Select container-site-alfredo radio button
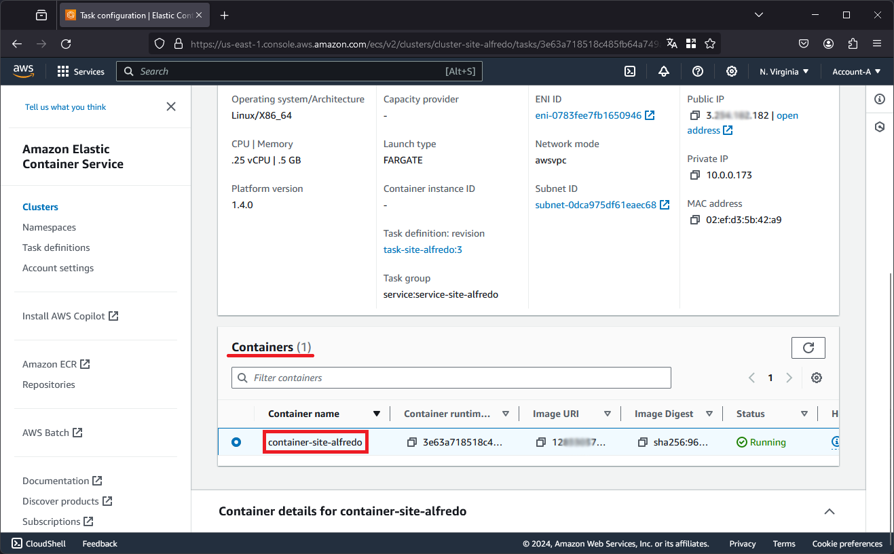This screenshot has height=554, width=894. 236,442
